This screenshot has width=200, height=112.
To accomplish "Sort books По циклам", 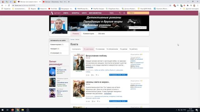I will tap(123, 49).
